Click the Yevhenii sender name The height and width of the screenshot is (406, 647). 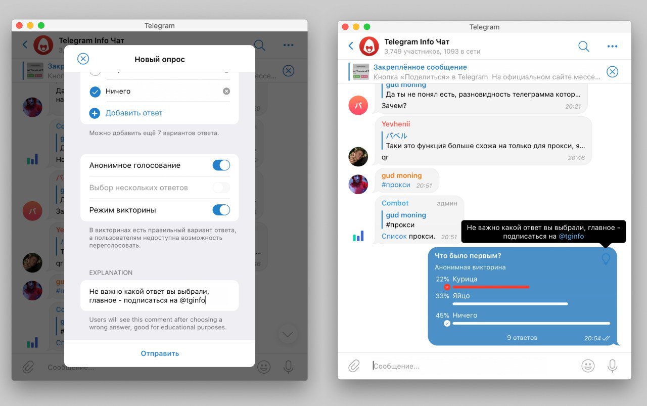(x=396, y=124)
